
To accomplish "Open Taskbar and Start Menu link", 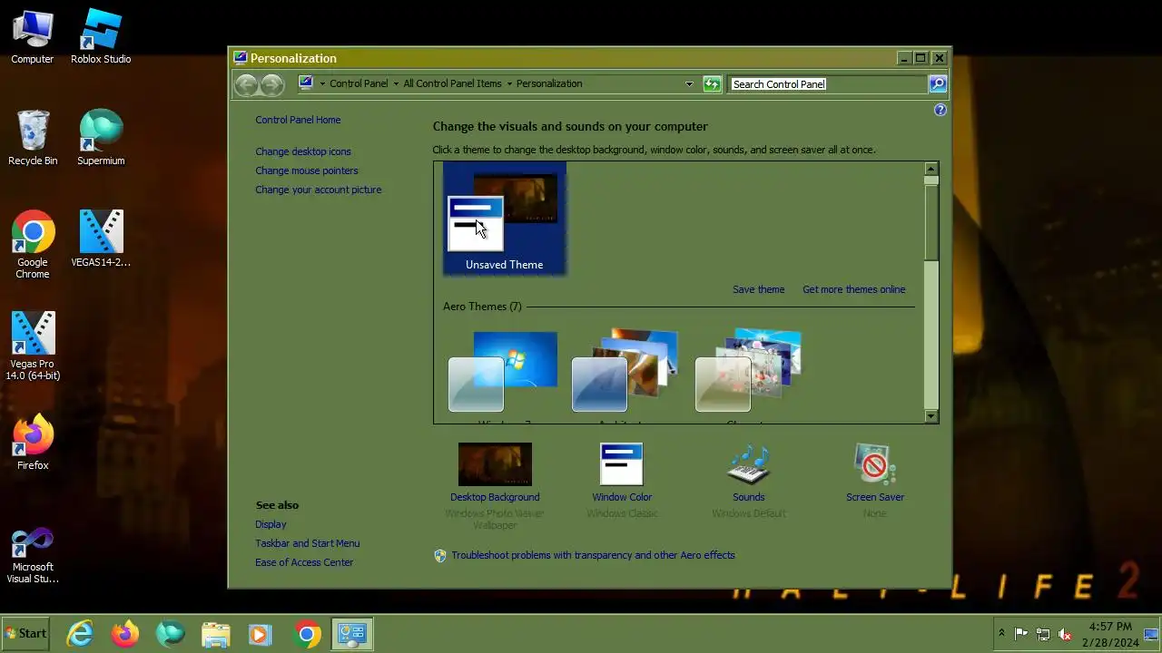I will click(308, 543).
